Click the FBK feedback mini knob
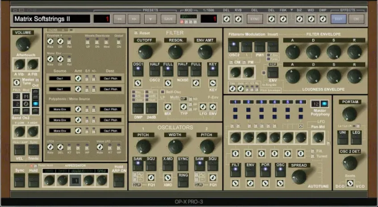This screenshot has height=207, width=378. (x=283, y=19)
